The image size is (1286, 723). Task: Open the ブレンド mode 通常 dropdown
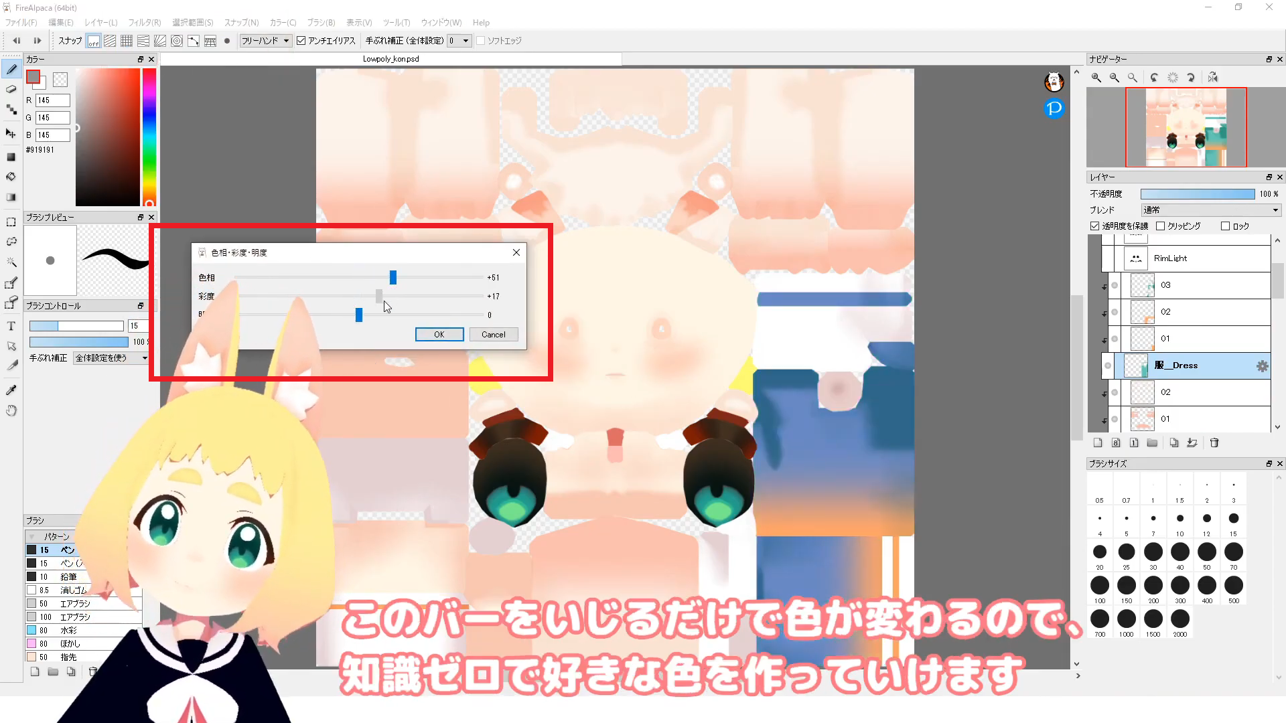tap(1212, 210)
